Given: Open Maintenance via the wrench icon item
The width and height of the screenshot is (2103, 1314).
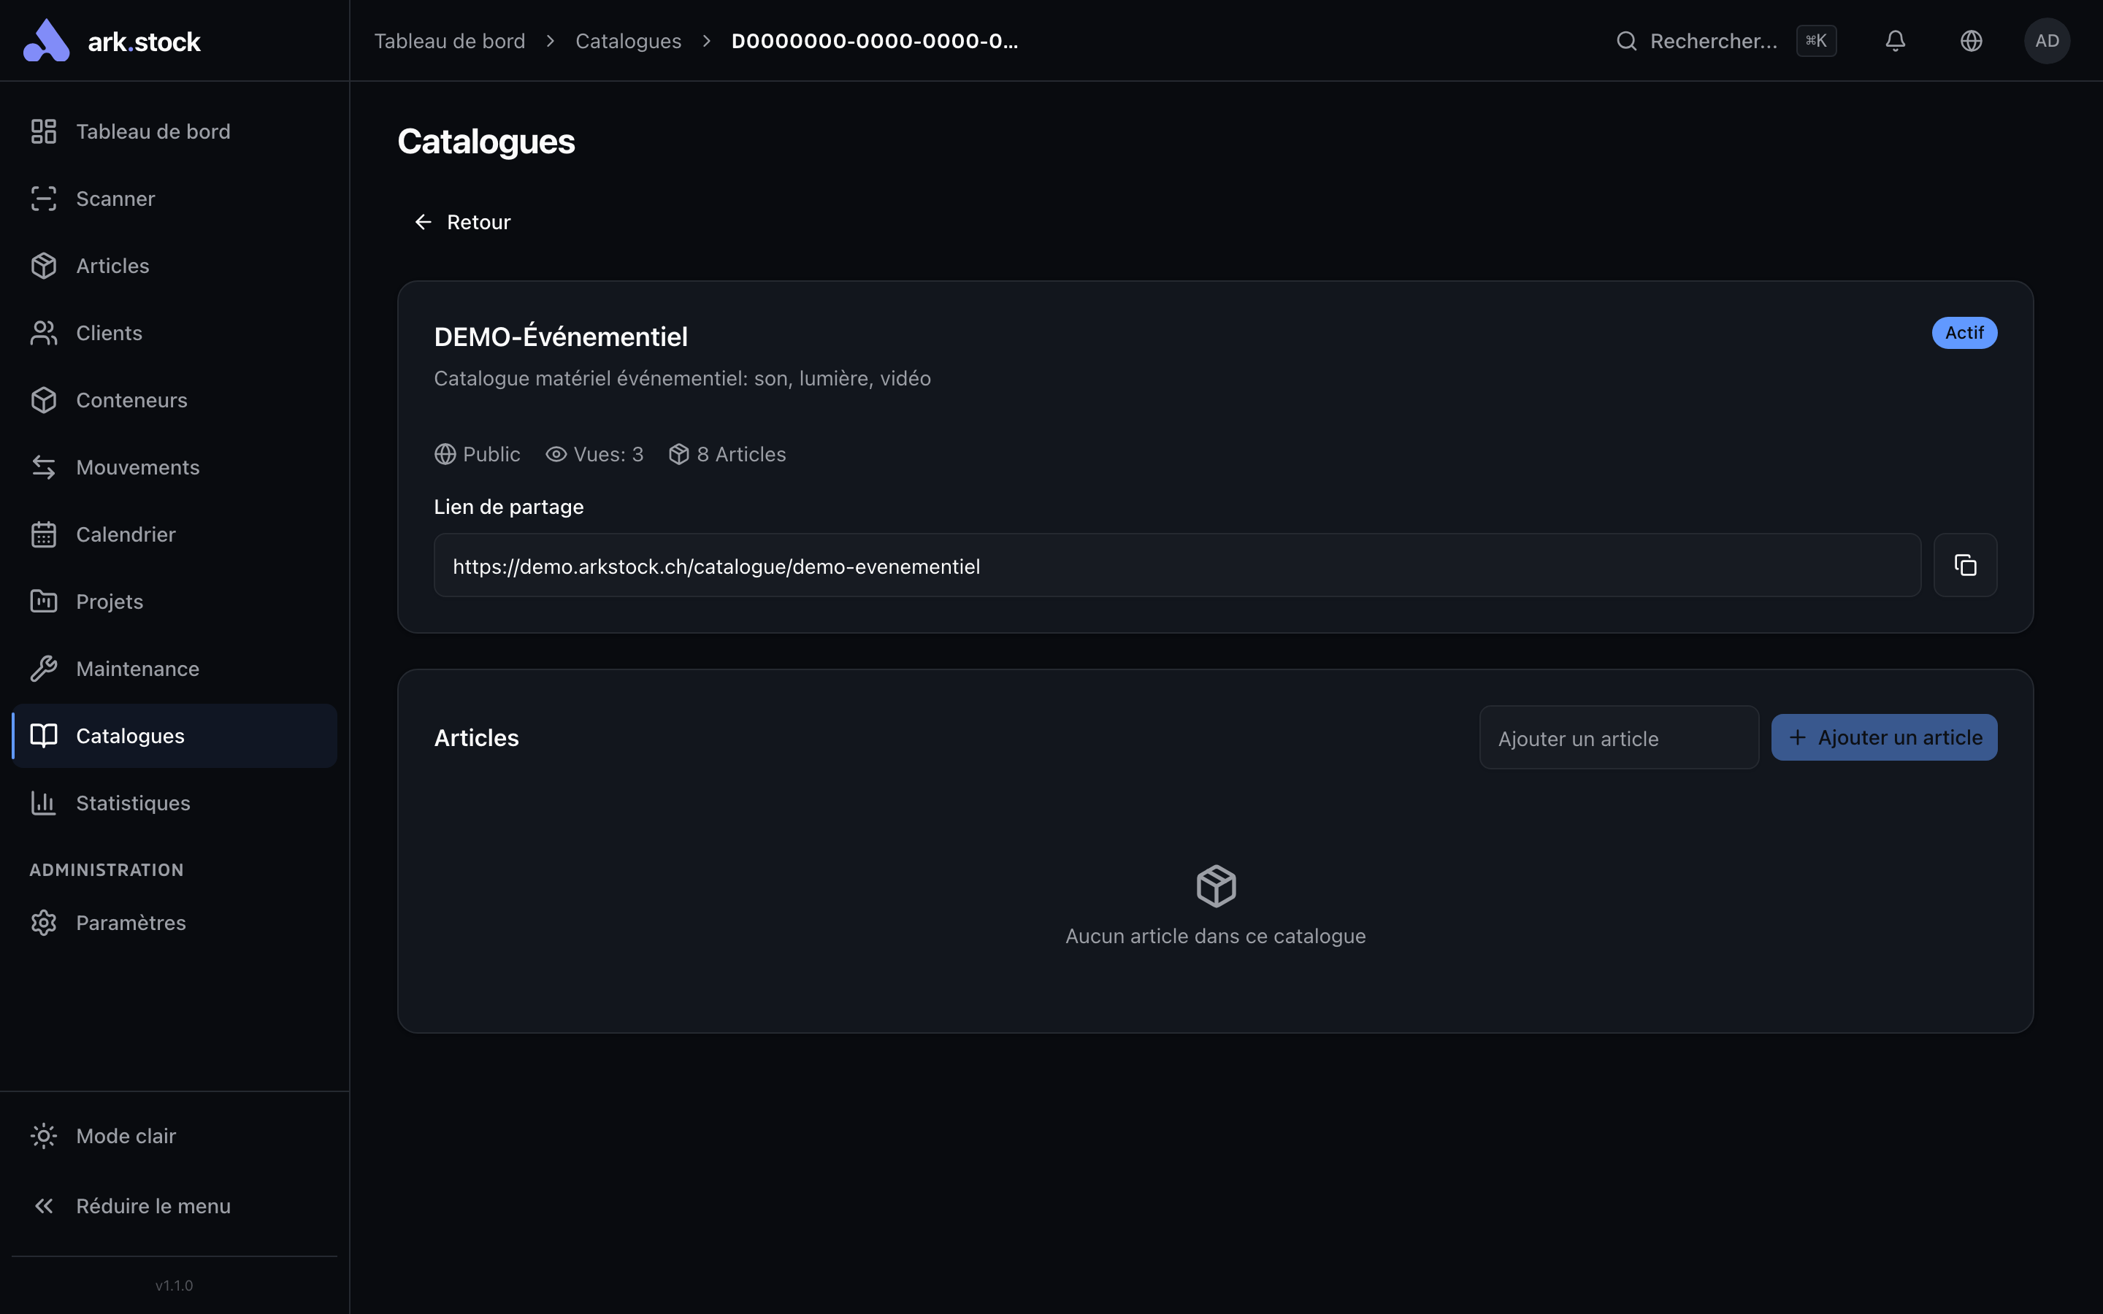Looking at the screenshot, I should (175, 669).
